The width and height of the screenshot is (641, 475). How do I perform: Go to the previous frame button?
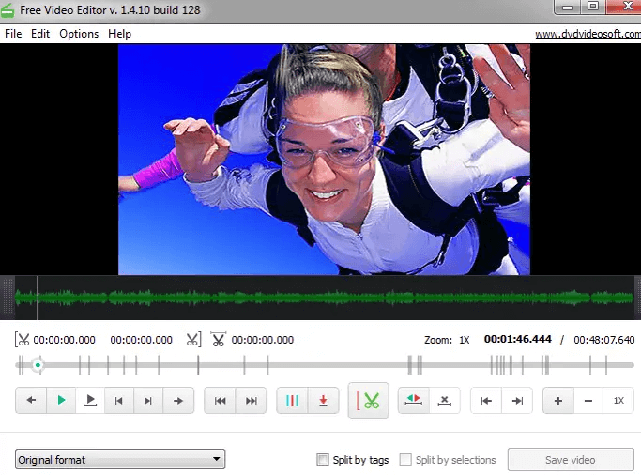pyautogui.click(x=118, y=400)
